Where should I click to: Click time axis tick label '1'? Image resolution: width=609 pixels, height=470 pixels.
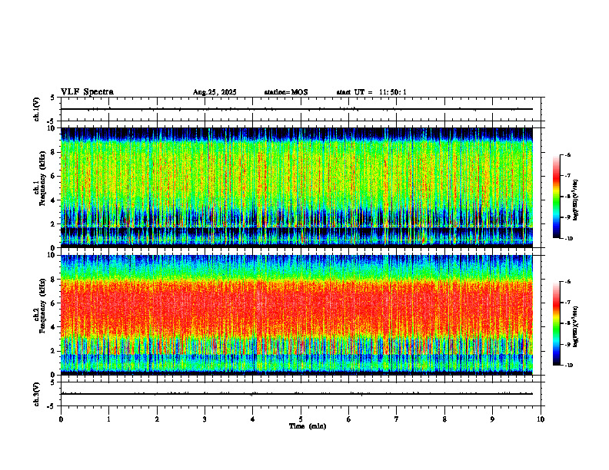click(x=108, y=419)
